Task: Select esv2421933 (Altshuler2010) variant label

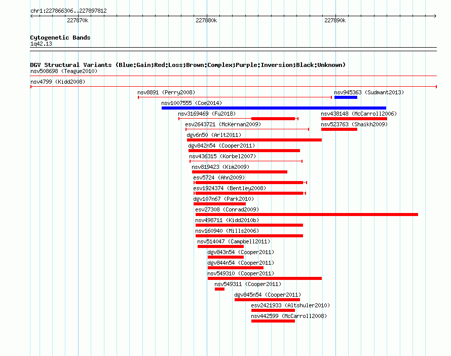Action: tap(290, 305)
